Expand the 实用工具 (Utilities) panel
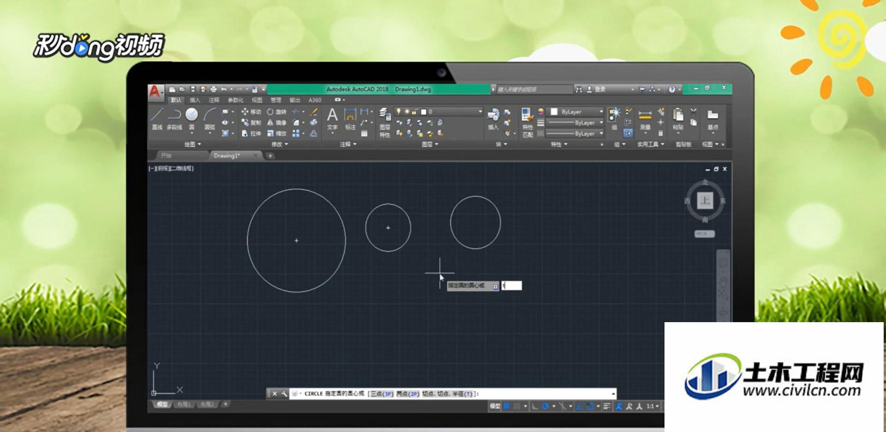886x432 pixels. tap(651, 144)
